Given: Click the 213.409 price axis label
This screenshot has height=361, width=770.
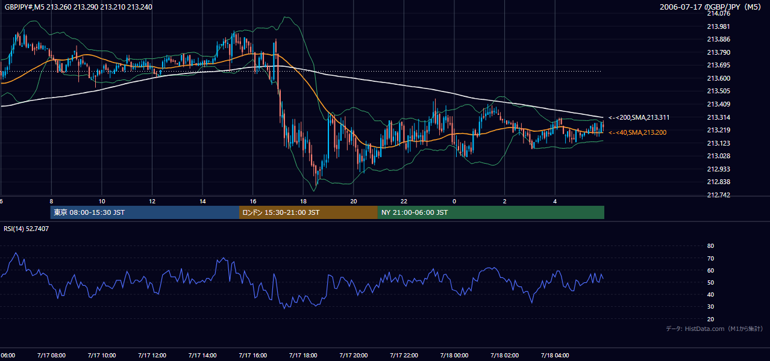Looking at the screenshot, I should click(x=718, y=104).
